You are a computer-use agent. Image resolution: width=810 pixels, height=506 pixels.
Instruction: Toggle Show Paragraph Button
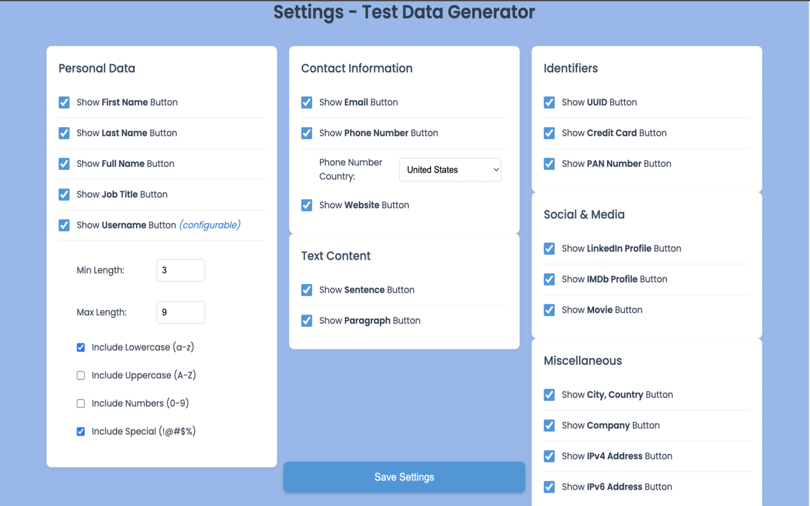(307, 320)
